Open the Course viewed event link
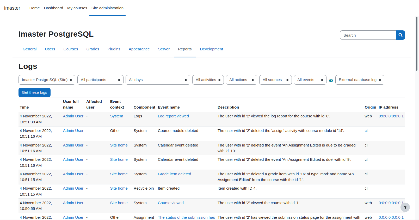Image resolution: width=419 pixels, height=220 pixels. [x=171, y=203]
